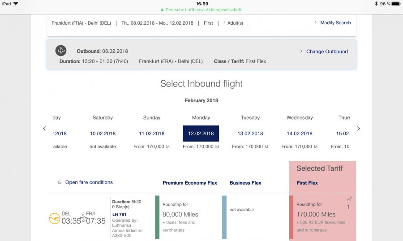Click the open fare conditions popup icon
The width and height of the screenshot is (403, 241).
pyautogui.click(x=60, y=182)
